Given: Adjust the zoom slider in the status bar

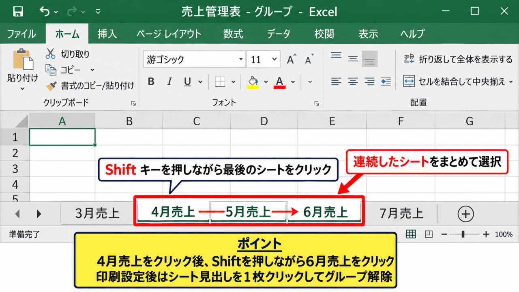Looking at the screenshot, I should click(x=463, y=234).
